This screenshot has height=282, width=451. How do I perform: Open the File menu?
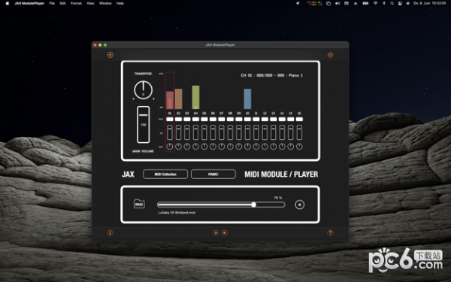[52, 4]
